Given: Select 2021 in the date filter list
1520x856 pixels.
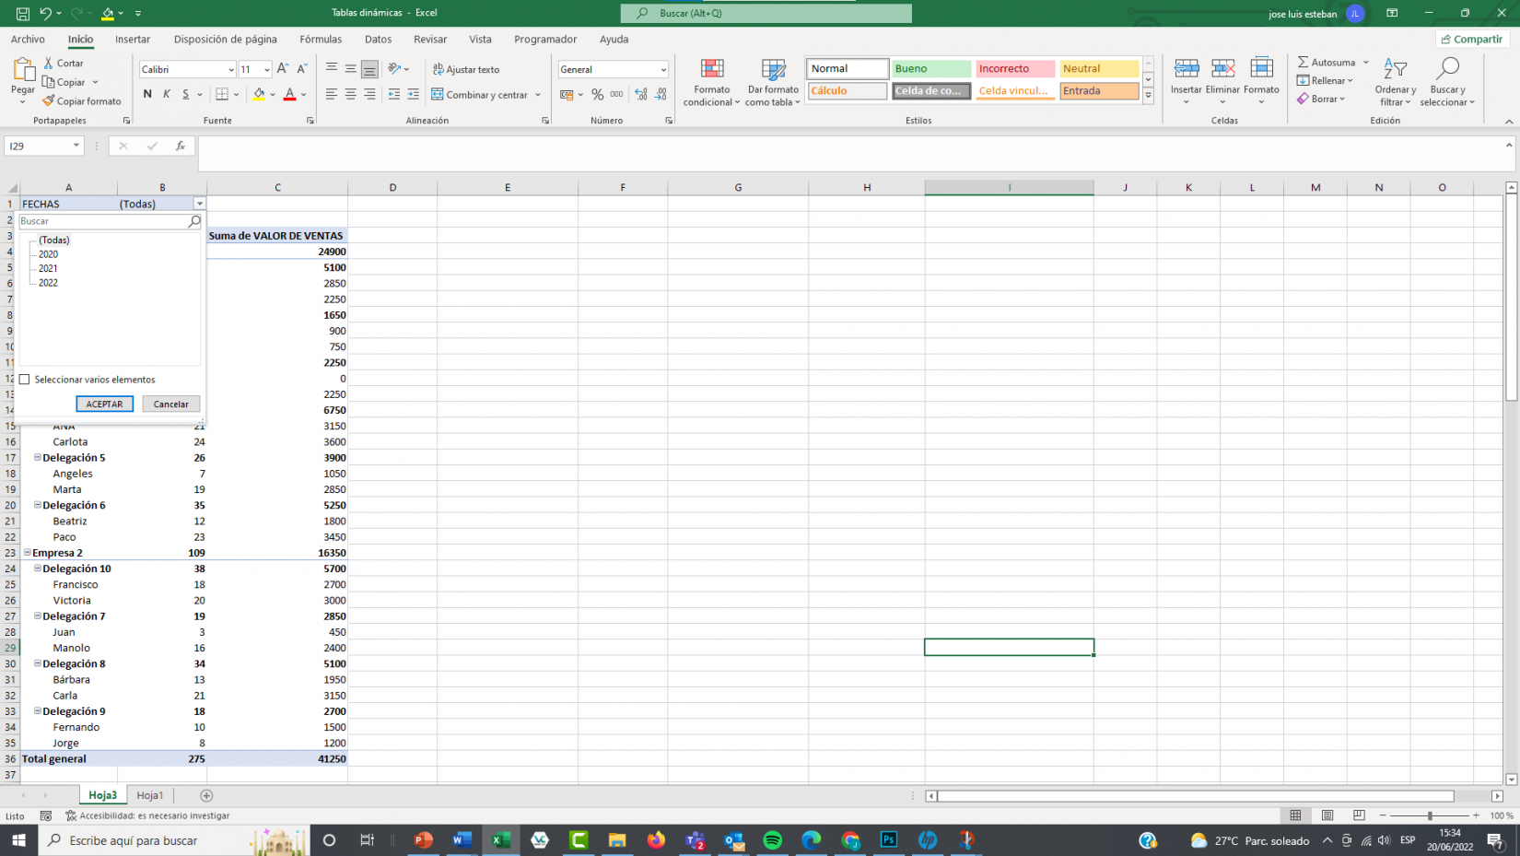Looking at the screenshot, I should tap(48, 268).
